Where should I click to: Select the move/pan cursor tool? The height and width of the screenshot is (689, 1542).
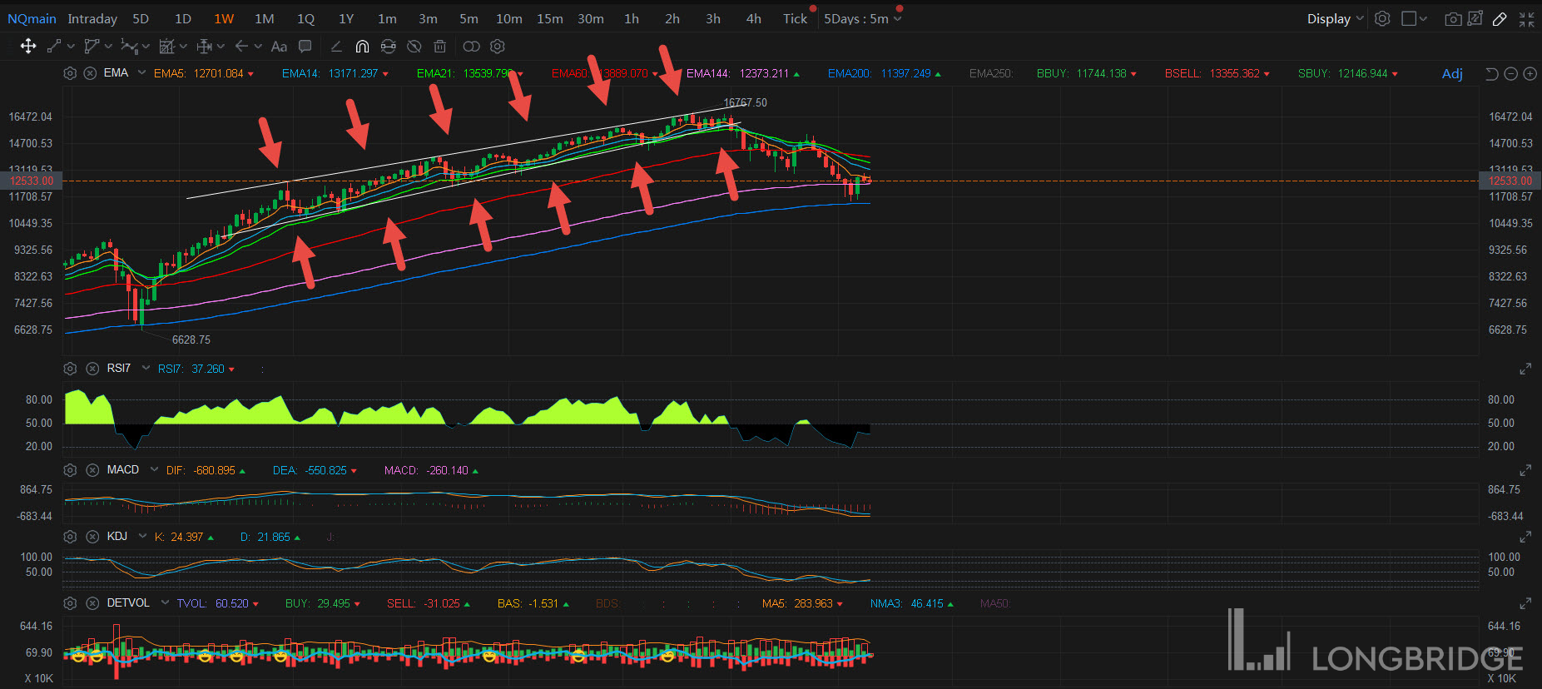[x=28, y=47]
